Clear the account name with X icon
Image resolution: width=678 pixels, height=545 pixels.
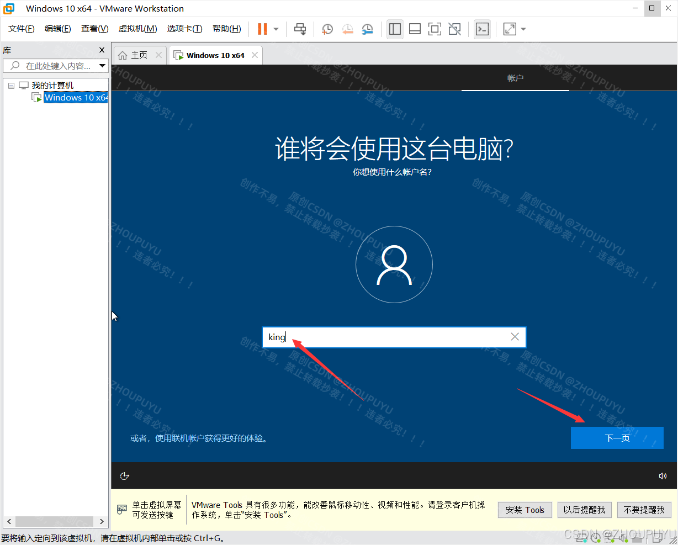pyautogui.click(x=515, y=337)
